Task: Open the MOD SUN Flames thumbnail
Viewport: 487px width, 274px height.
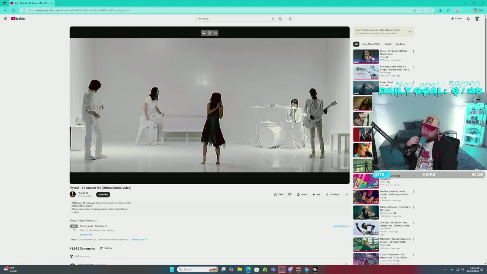Action: 366,244
